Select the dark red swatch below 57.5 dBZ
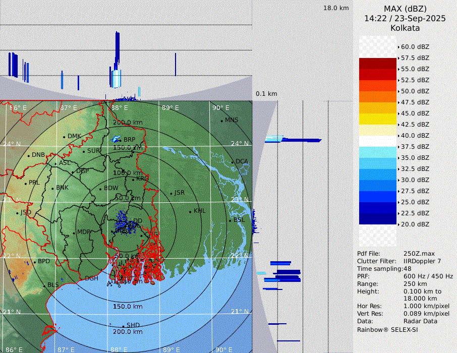 point(377,64)
